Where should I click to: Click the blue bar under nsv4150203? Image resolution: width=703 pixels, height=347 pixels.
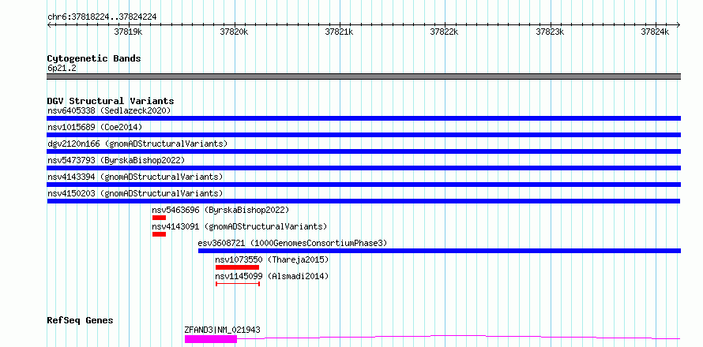tap(363, 201)
